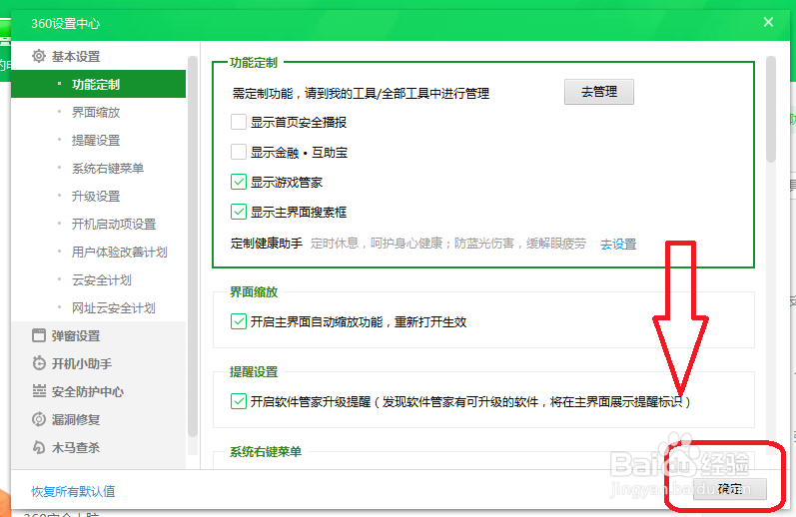Uncheck 开启软件管家升级提醒
The image size is (796, 517).
pos(238,401)
